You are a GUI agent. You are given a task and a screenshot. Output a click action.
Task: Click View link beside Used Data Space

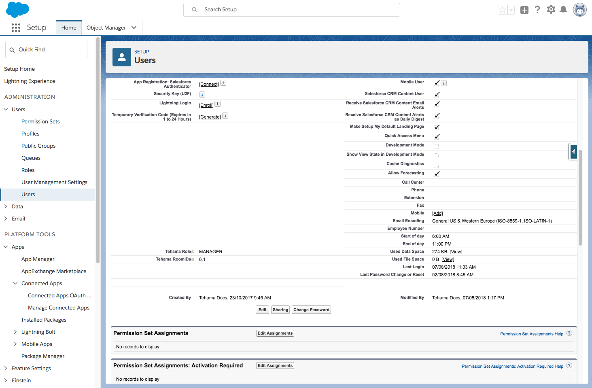tap(456, 252)
